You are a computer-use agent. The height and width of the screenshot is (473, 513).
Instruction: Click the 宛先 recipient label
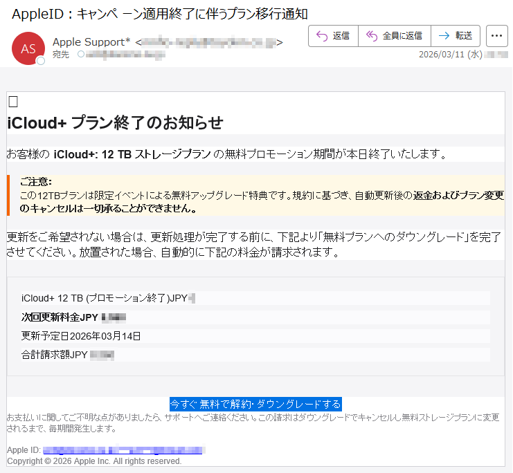pos(61,54)
